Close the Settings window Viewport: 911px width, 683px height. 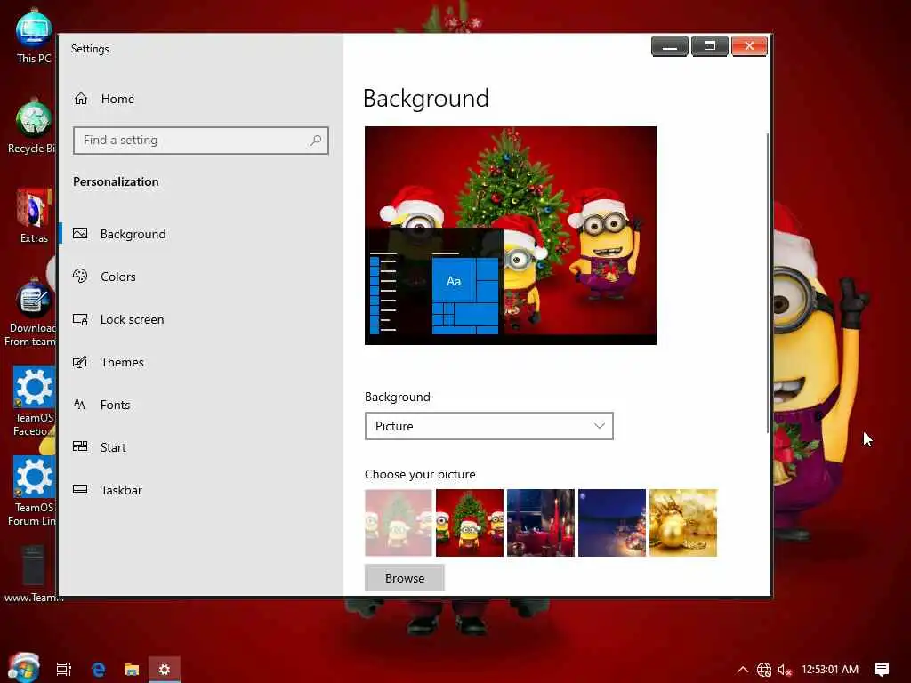click(749, 46)
